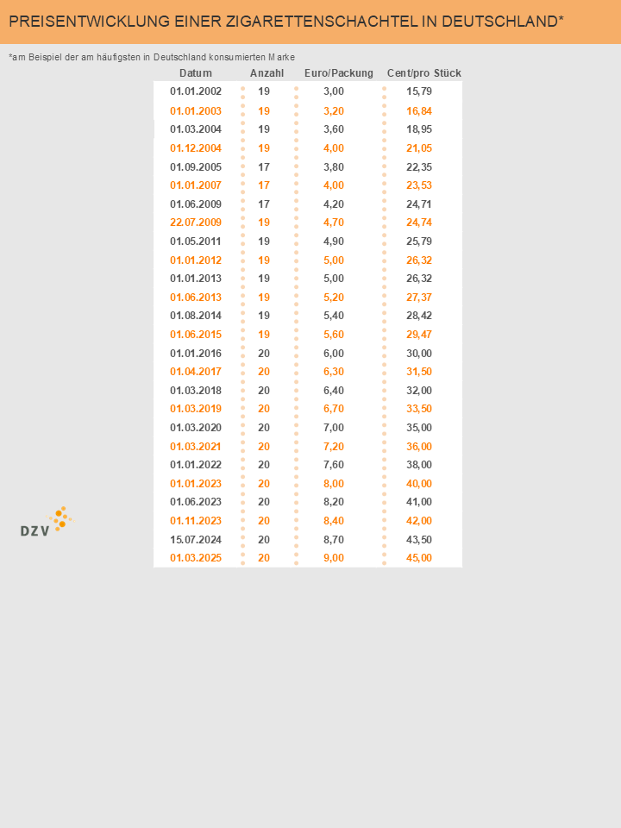Select the pack price 7,60
Image resolution: width=621 pixels, height=828 pixels.
tap(334, 465)
